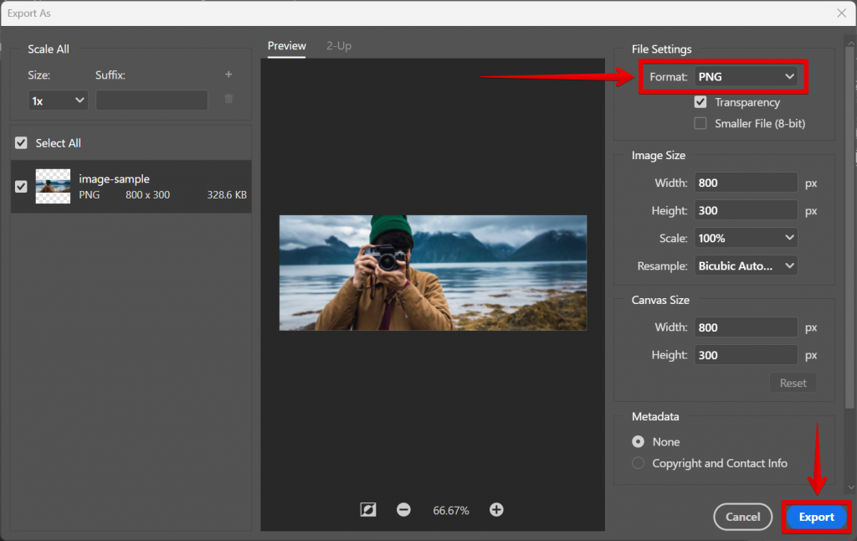Select the None metadata radio button

pos(639,441)
